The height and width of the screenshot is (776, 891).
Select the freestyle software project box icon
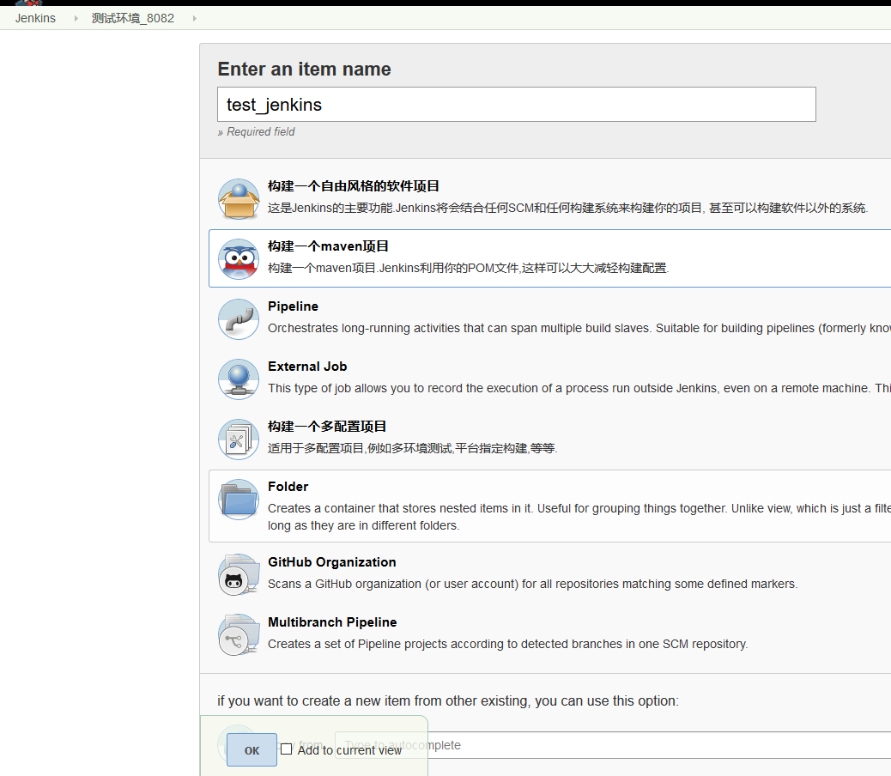pyautogui.click(x=239, y=199)
